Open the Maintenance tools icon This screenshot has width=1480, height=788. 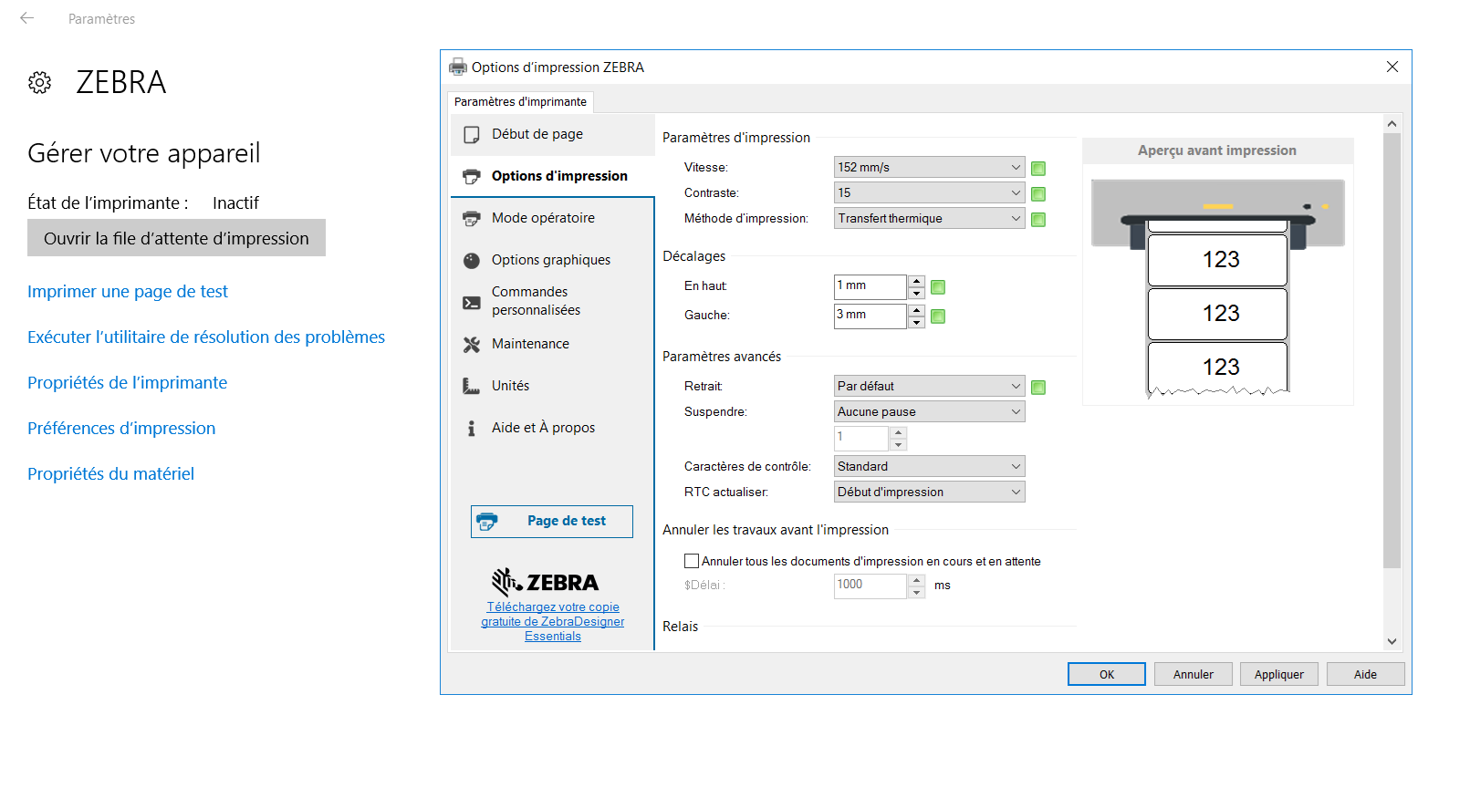[x=472, y=345]
